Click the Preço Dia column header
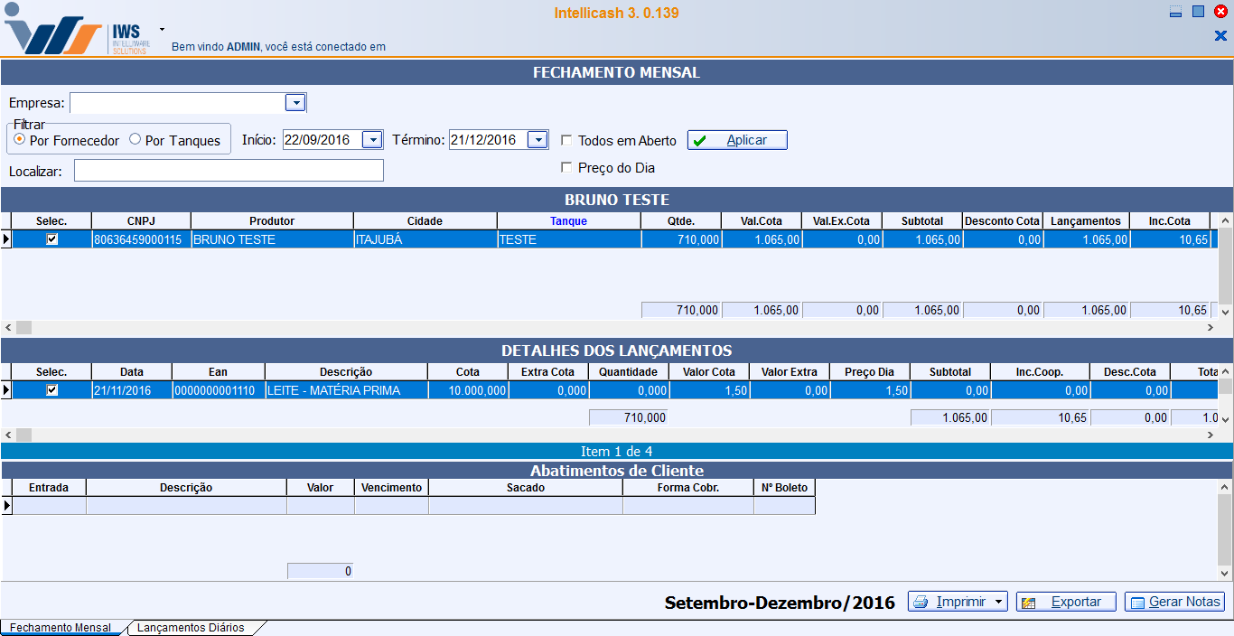Image resolution: width=1234 pixels, height=636 pixels. pos(870,372)
